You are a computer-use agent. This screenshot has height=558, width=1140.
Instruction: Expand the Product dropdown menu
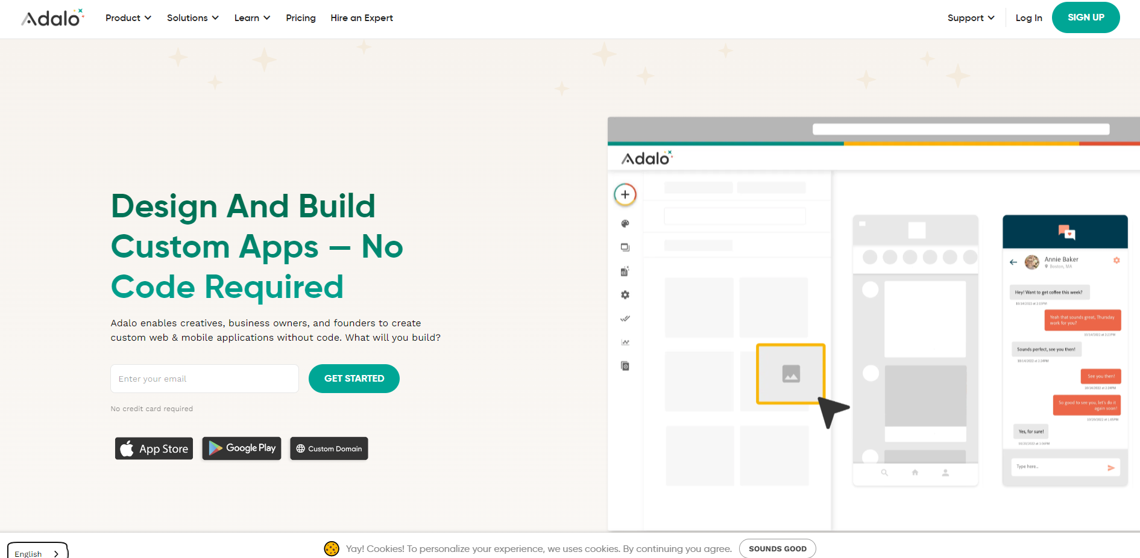tap(128, 18)
